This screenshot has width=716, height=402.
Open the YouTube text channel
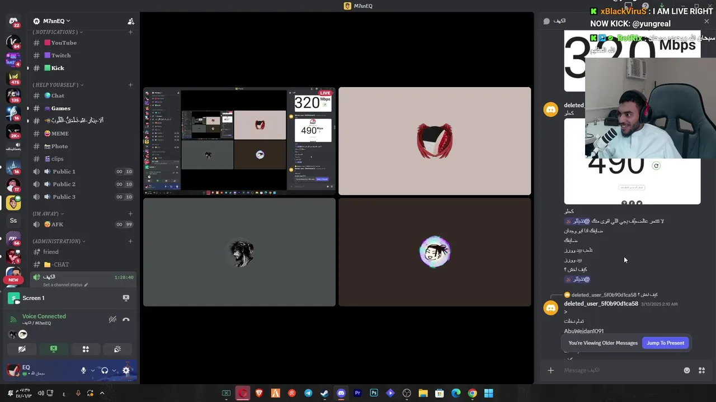82,43
